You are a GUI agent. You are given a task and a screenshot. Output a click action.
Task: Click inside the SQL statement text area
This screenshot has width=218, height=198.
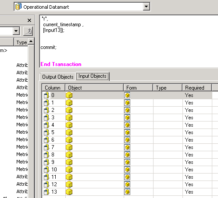(x=129, y=41)
